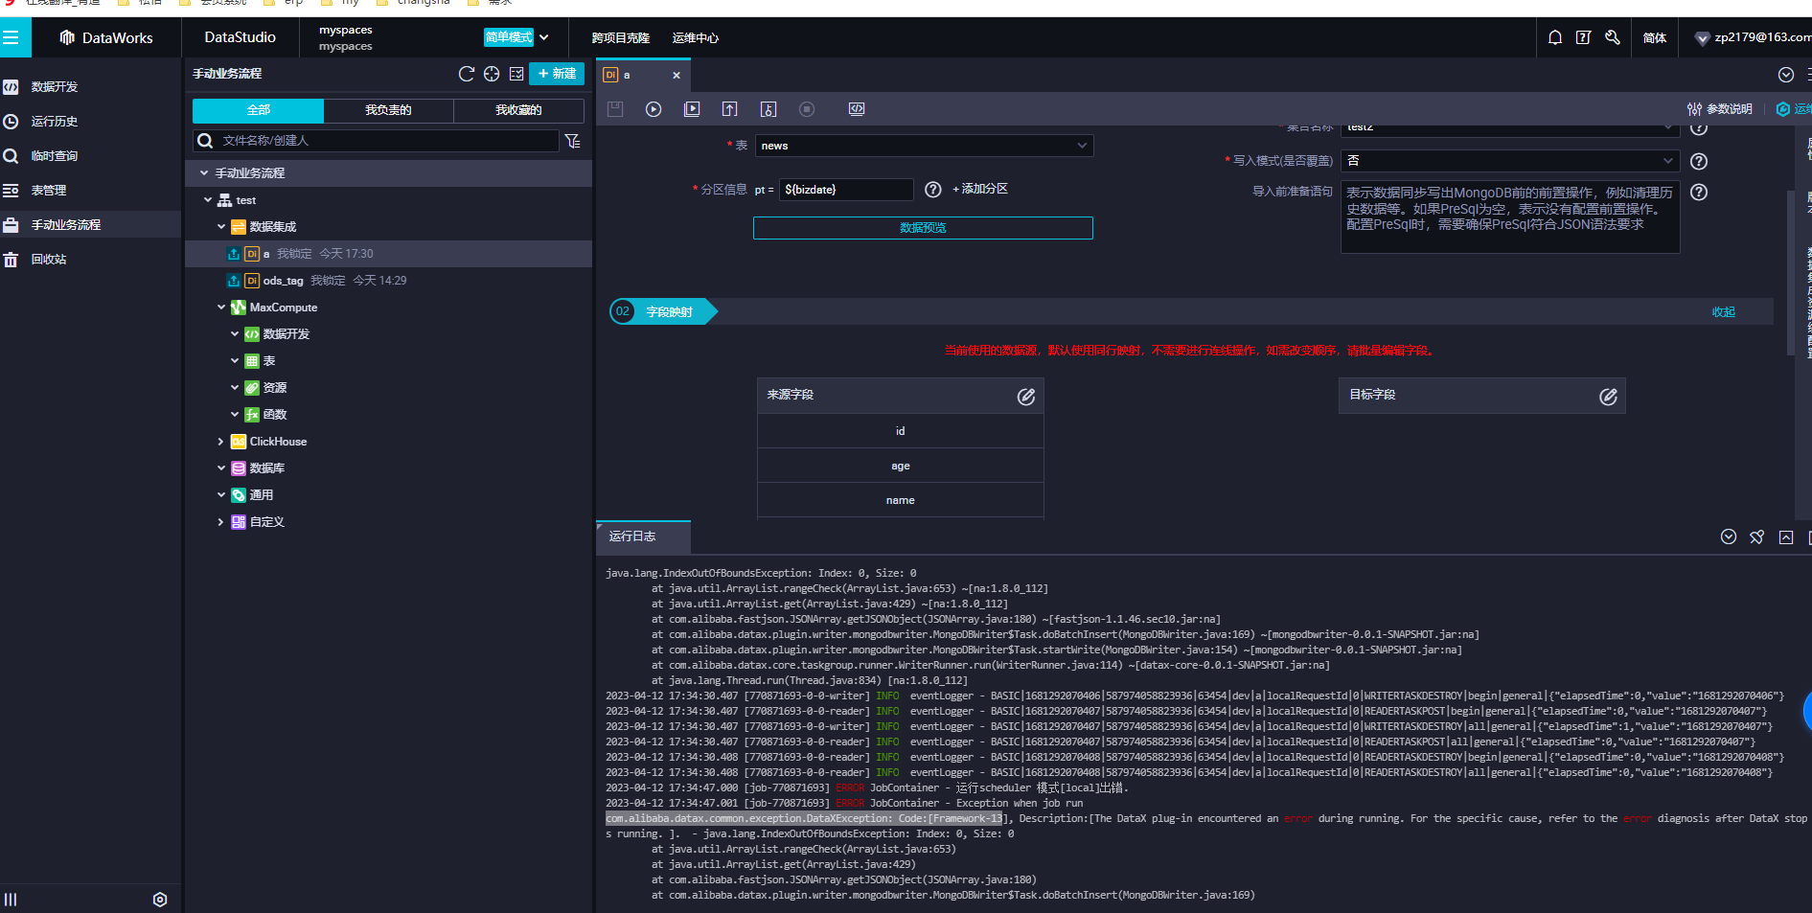Viewport: 1812px width, 913px height.
Task: Collapse the 手动业务流程 tree root
Action: 204,172
